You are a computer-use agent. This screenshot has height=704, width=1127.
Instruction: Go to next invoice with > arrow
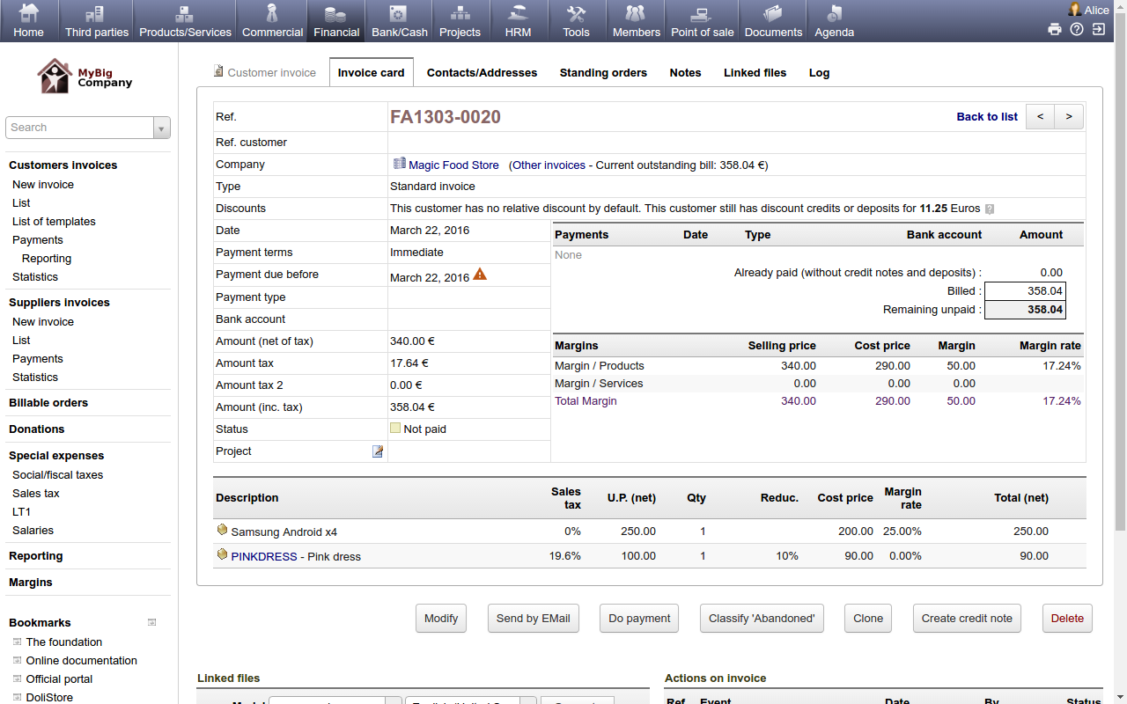1069,117
